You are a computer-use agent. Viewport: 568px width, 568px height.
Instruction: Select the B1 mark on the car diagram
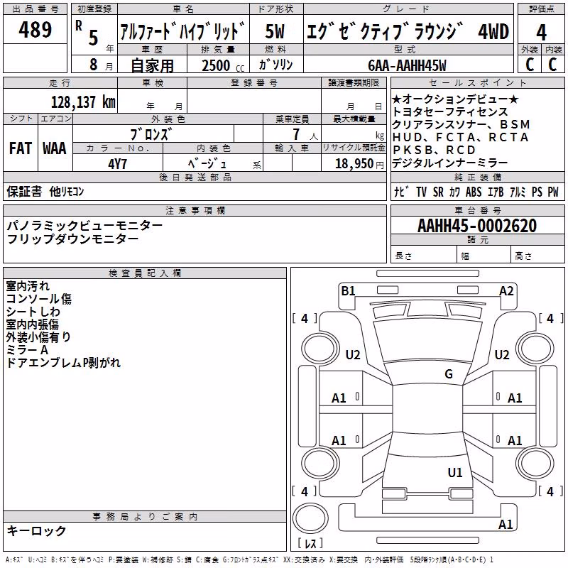click(349, 291)
